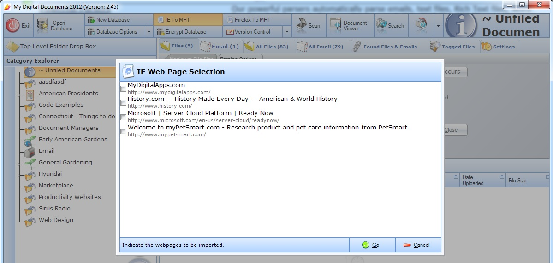The height and width of the screenshot is (263, 553).
Task: Click http://www.history.com/ URL text
Action: point(160,106)
